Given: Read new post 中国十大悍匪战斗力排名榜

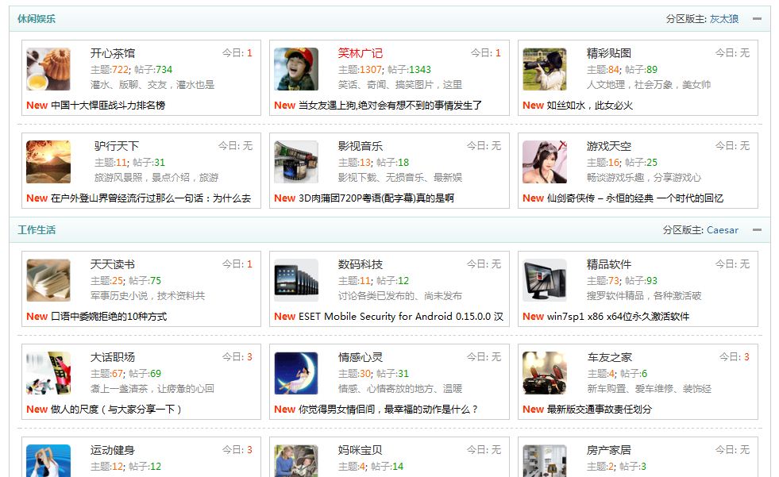Looking at the screenshot, I should [108, 106].
